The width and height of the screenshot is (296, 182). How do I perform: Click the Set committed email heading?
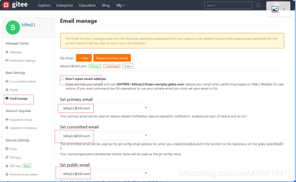point(79,127)
